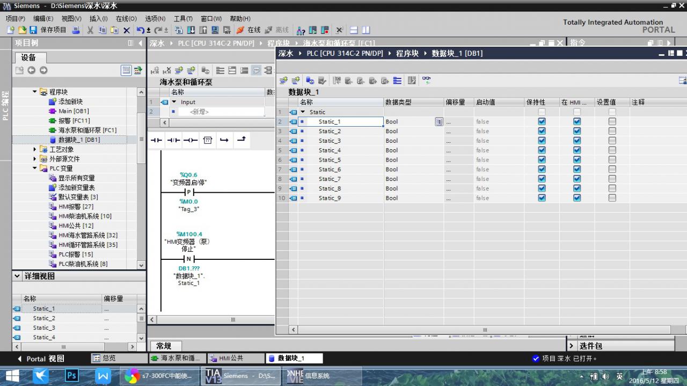Image resolution: width=687 pixels, height=386 pixels.
Task: Expand the 选件包 section
Action: [572, 346]
